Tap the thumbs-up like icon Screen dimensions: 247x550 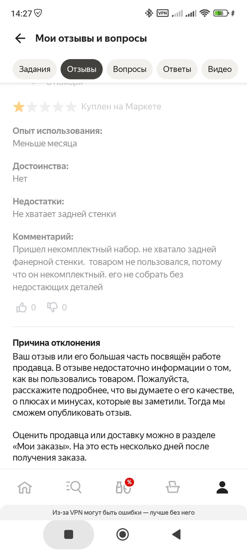coord(22,308)
